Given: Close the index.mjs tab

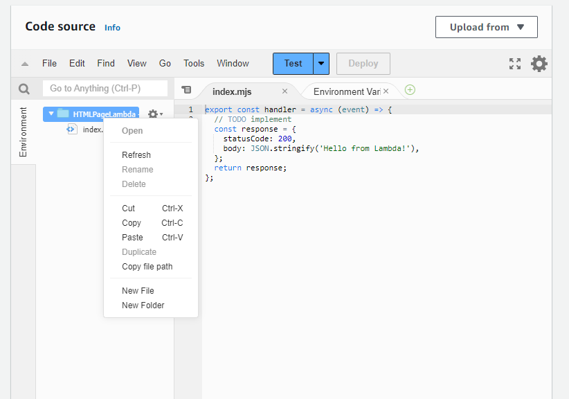Looking at the screenshot, I should (x=284, y=91).
